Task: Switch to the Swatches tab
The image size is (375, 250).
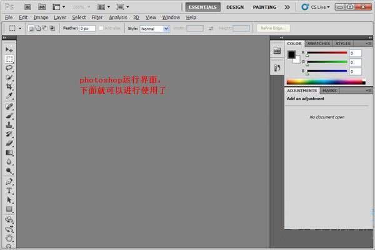Action: click(318, 43)
